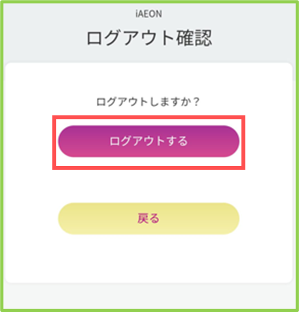
Task: Cancel logout via the 戻る button
Action: (149, 218)
